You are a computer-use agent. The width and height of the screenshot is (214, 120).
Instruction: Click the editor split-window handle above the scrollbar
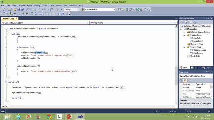[176, 26]
